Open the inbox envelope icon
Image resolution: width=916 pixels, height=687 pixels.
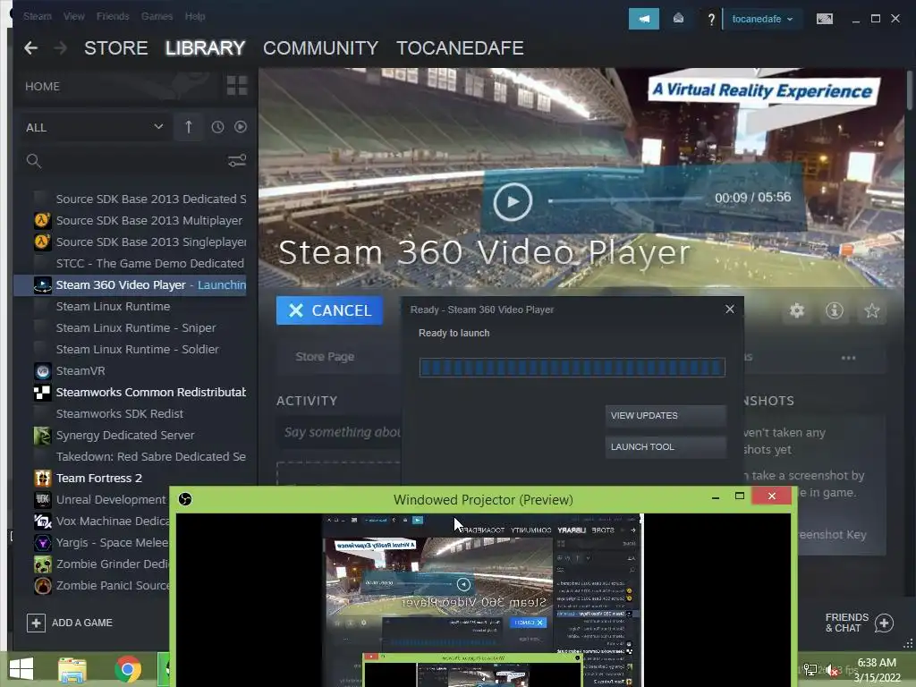click(x=678, y=19)
